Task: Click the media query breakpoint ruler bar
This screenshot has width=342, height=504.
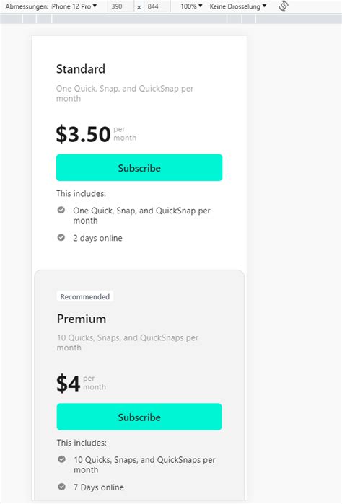Action: [x=171, y=19]
